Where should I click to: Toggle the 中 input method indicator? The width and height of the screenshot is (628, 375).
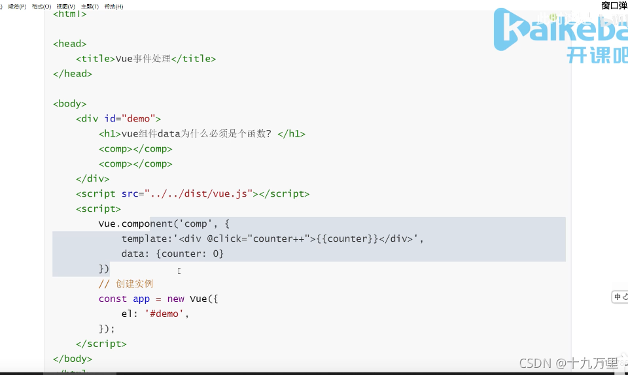pyautogui.click(x=617, y=297)
